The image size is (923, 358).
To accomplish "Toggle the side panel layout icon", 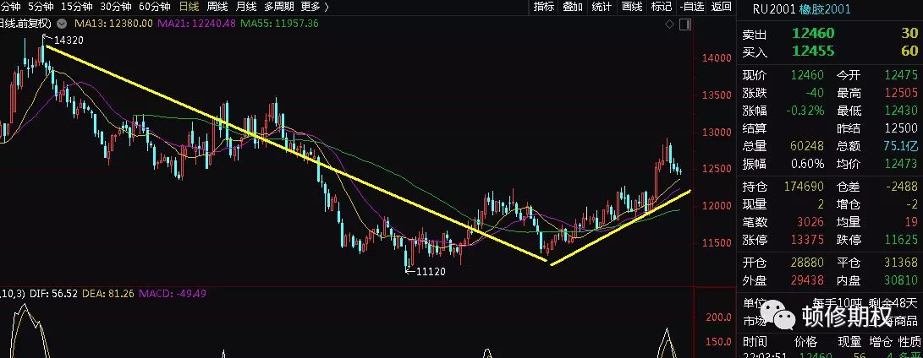I will [x=684, y=24].
